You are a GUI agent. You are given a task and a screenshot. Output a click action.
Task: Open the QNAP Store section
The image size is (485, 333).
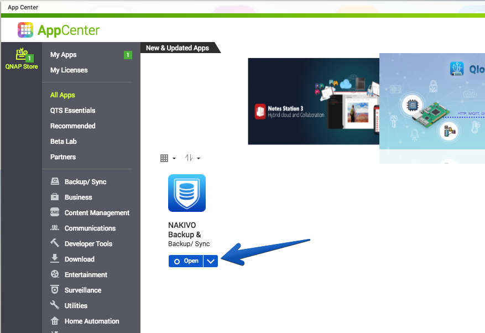point(22,59)
